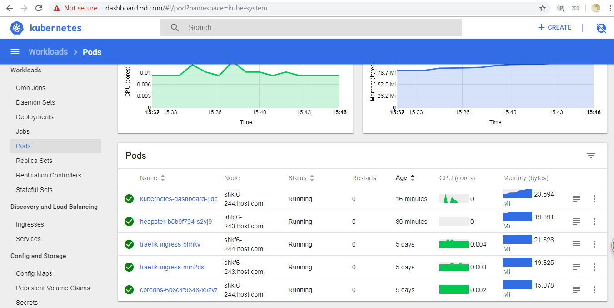Open the traefik-ingress-bhhkv pod link
614x308 pixels.
tap(170, 244)
